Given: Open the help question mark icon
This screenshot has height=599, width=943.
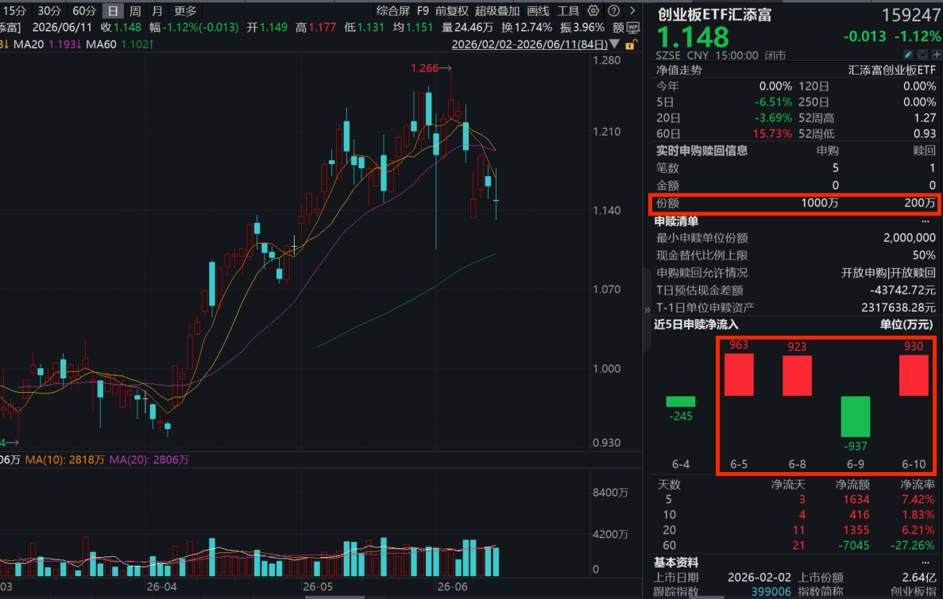Looking at the screenshot, I should pos(613,11).
